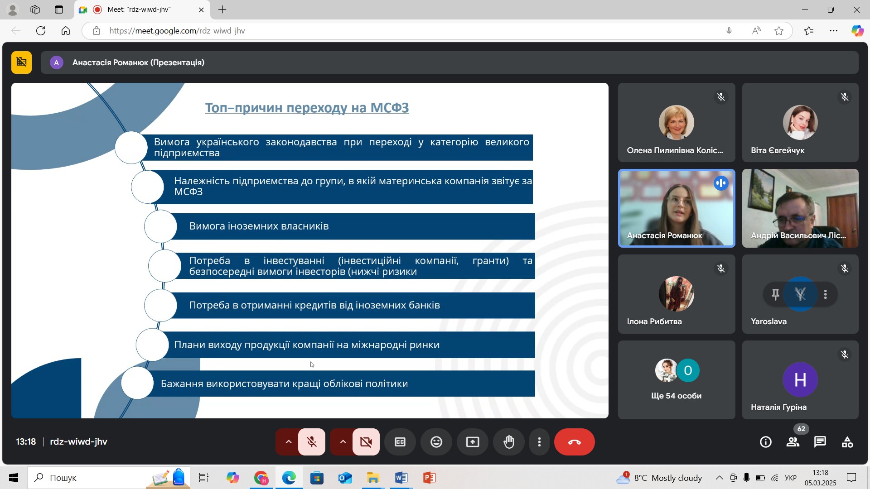Open Outlook from the taskbar

coord(345,478)
